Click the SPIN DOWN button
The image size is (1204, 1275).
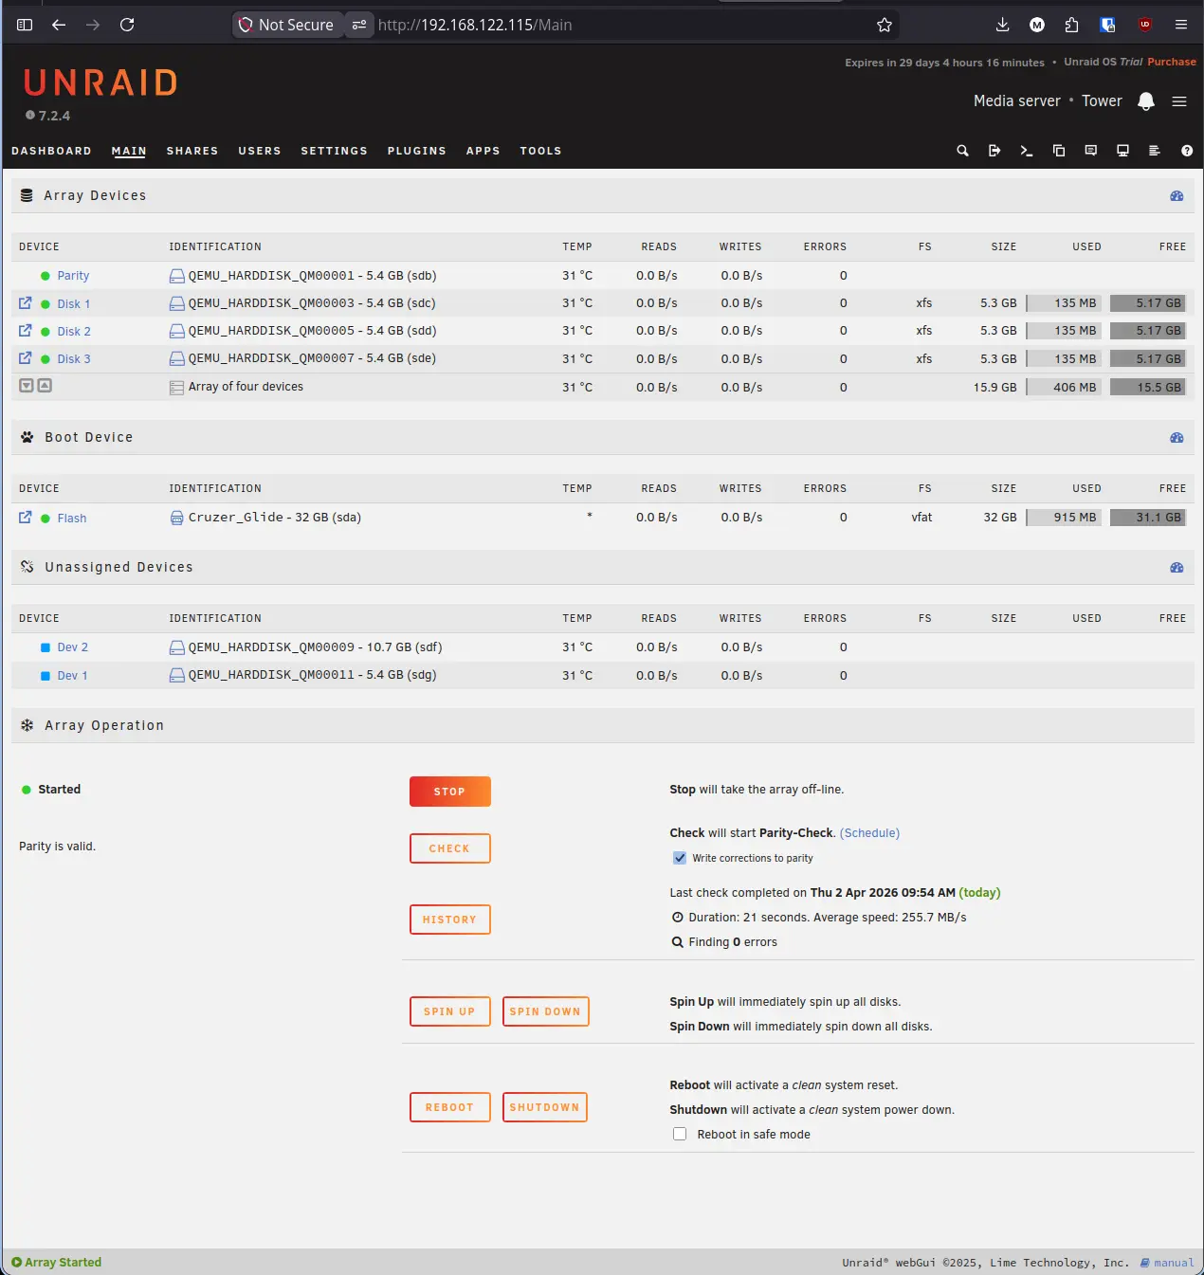(545, 1011)
